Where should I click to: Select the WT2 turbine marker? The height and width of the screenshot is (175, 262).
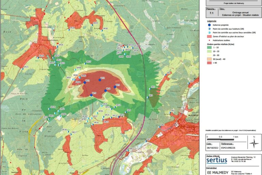coord(100,80)
